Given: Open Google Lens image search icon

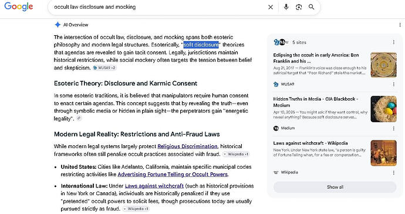Looking at the screenshot, I should (x=299, y=7).
